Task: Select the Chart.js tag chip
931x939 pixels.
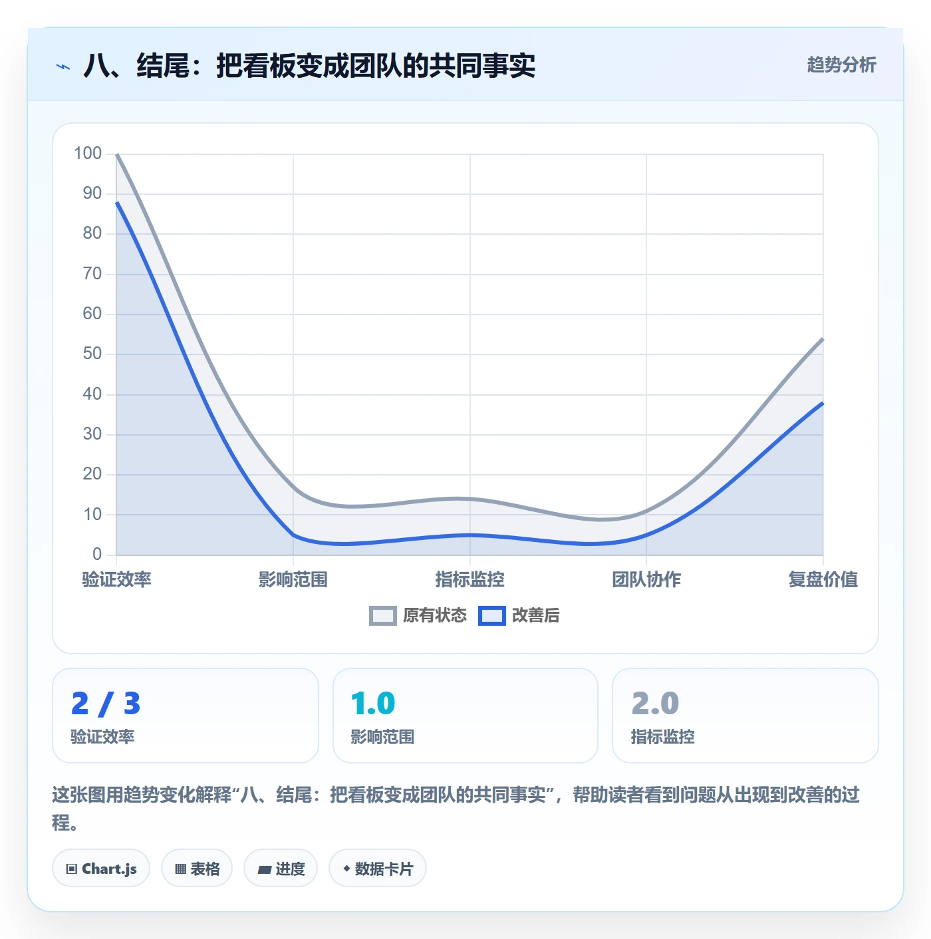Action: (101, 868)
